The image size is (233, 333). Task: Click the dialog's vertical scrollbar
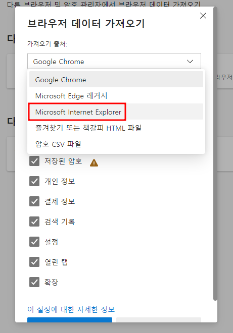tap(215, 153)
